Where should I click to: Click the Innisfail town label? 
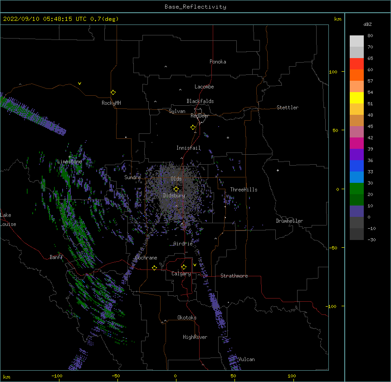point(188,148)
